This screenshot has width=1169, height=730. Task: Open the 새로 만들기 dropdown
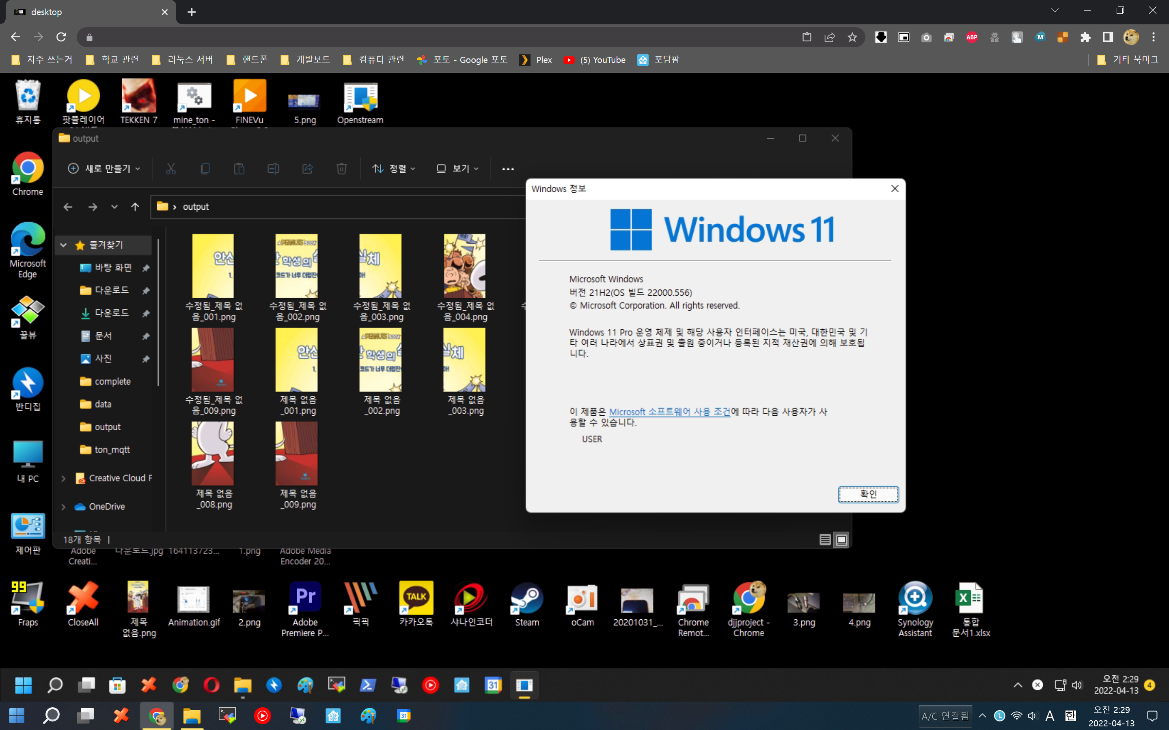pyautogui.click(x=104, y=168)
